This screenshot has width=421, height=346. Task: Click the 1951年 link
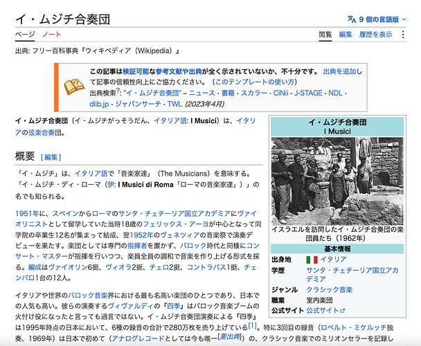27,214
